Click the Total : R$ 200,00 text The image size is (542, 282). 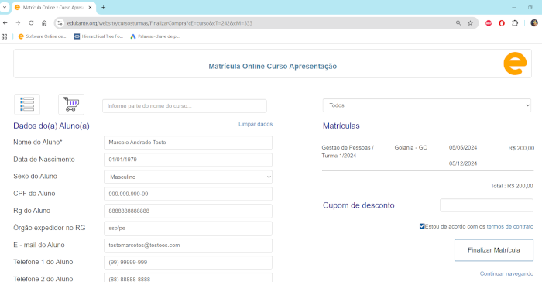(512, 186)
